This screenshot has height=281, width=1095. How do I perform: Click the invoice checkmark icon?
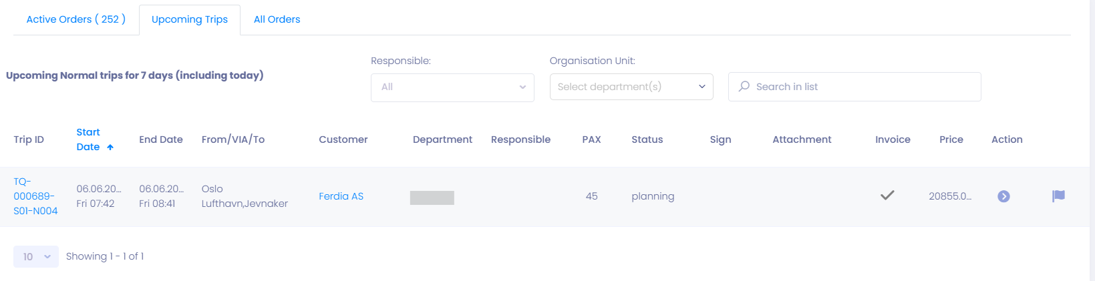(887, 196)
